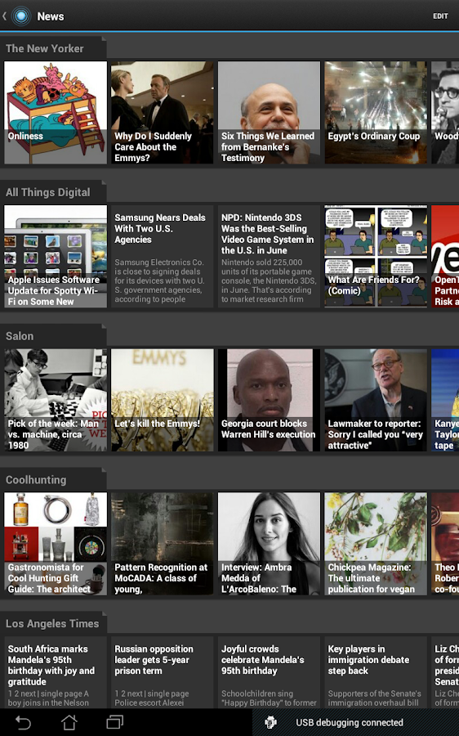Open Egypt's Ordinary Coup article
Viewport: 459px width, 736px height.
click(376, 113)
